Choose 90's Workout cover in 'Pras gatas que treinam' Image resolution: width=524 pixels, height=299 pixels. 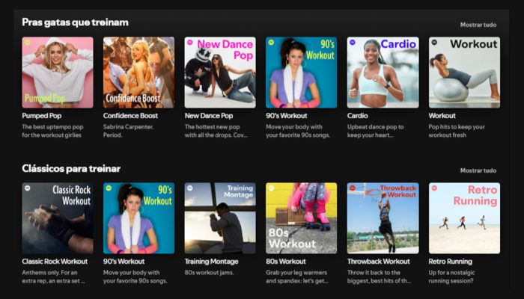302,73
